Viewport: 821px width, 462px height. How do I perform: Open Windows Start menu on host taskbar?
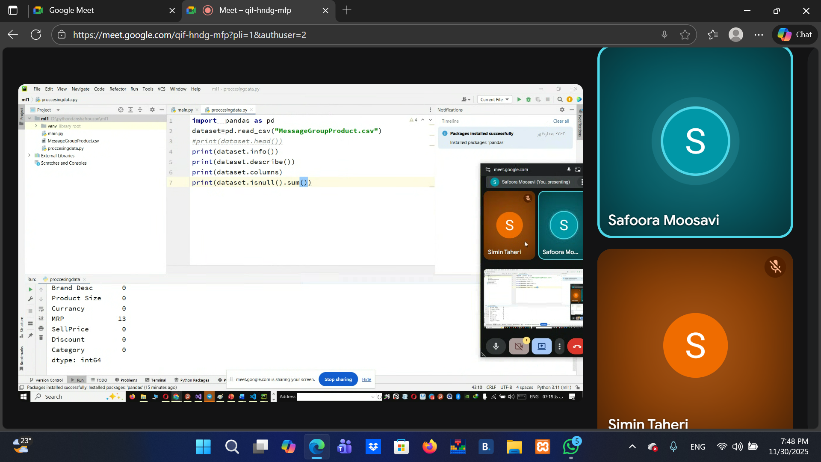tap(203, 447)
